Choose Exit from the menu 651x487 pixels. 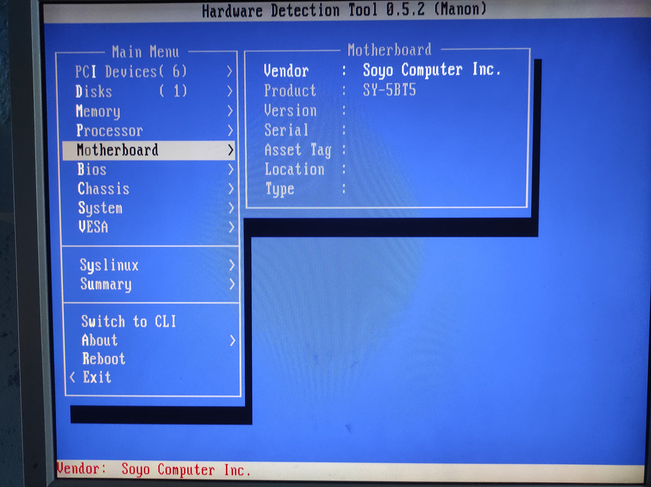pos(97,377)
